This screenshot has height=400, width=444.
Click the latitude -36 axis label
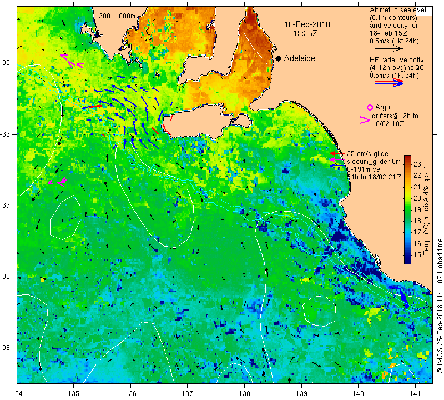tap(5, 134)
